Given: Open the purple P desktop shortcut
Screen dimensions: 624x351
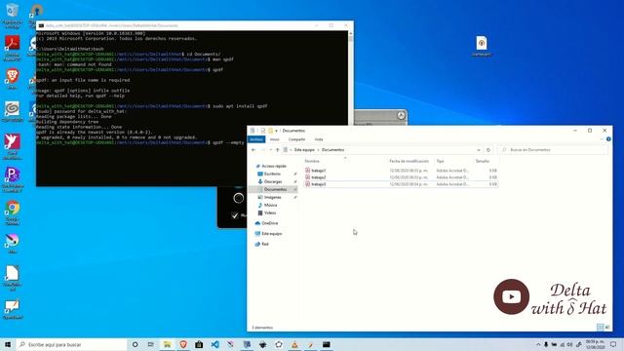Looking at the screenshot, I should (13, 179).
